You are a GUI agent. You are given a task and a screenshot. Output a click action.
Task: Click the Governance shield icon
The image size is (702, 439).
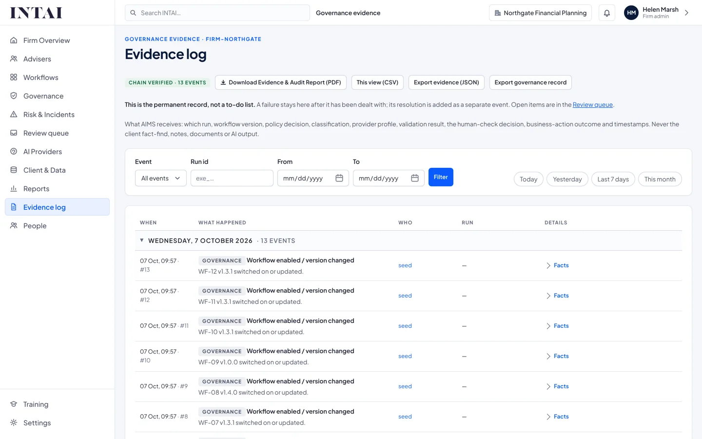(x=14, y=96)
